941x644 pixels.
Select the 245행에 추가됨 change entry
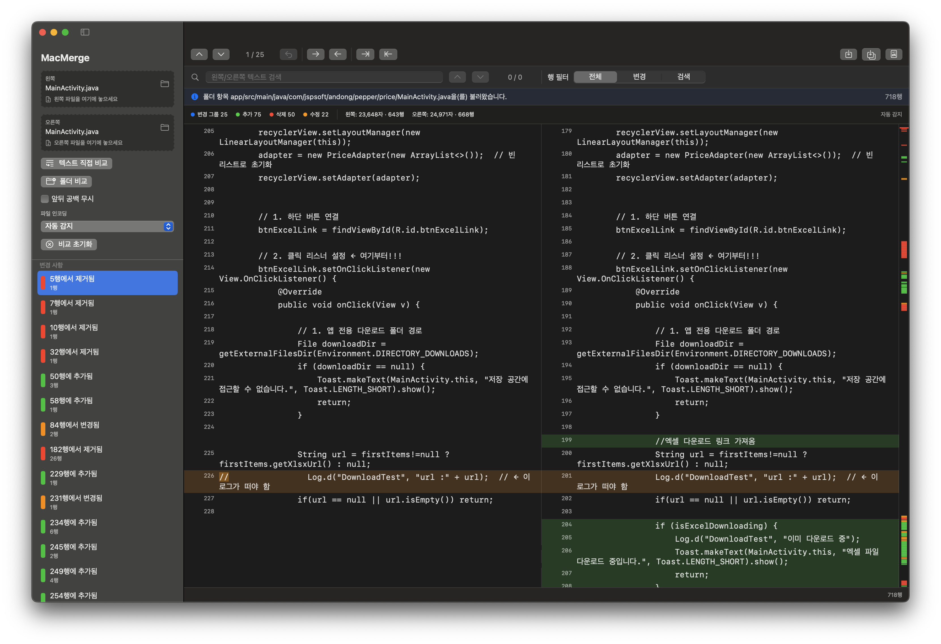tap(107, 551)
